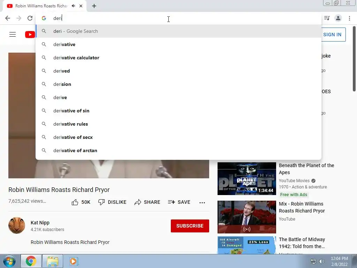Go back with the browser back arrow

pyautogui.click(x=8, y=18)
